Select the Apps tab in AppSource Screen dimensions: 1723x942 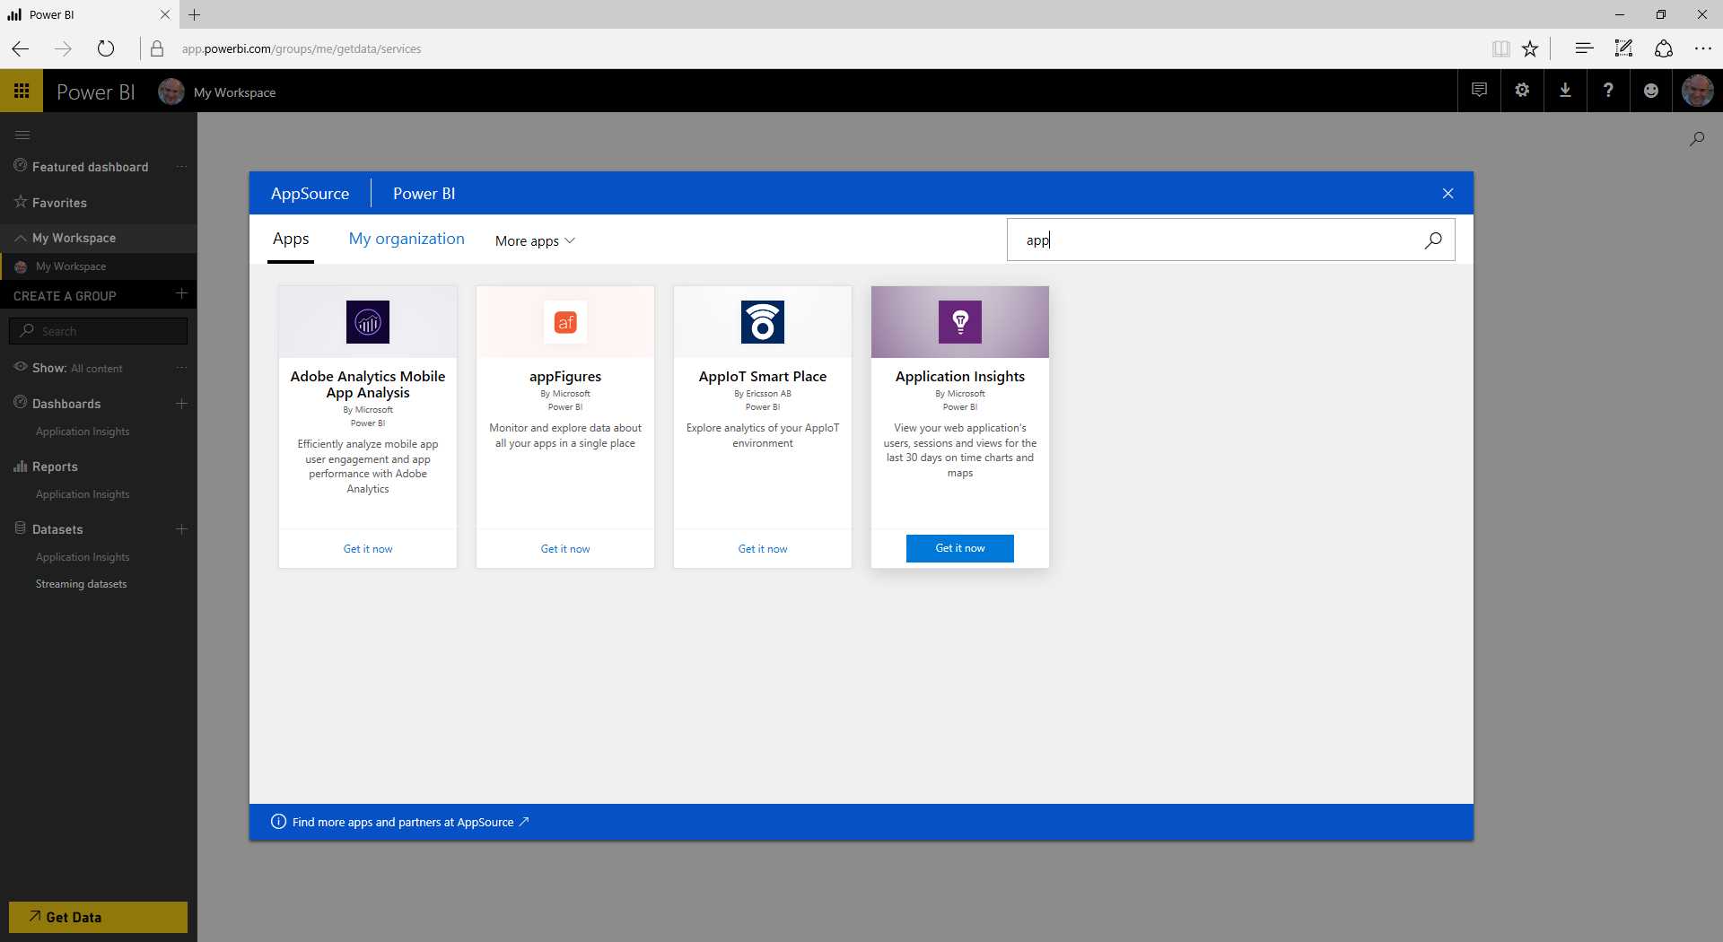(x=290, y=239)
